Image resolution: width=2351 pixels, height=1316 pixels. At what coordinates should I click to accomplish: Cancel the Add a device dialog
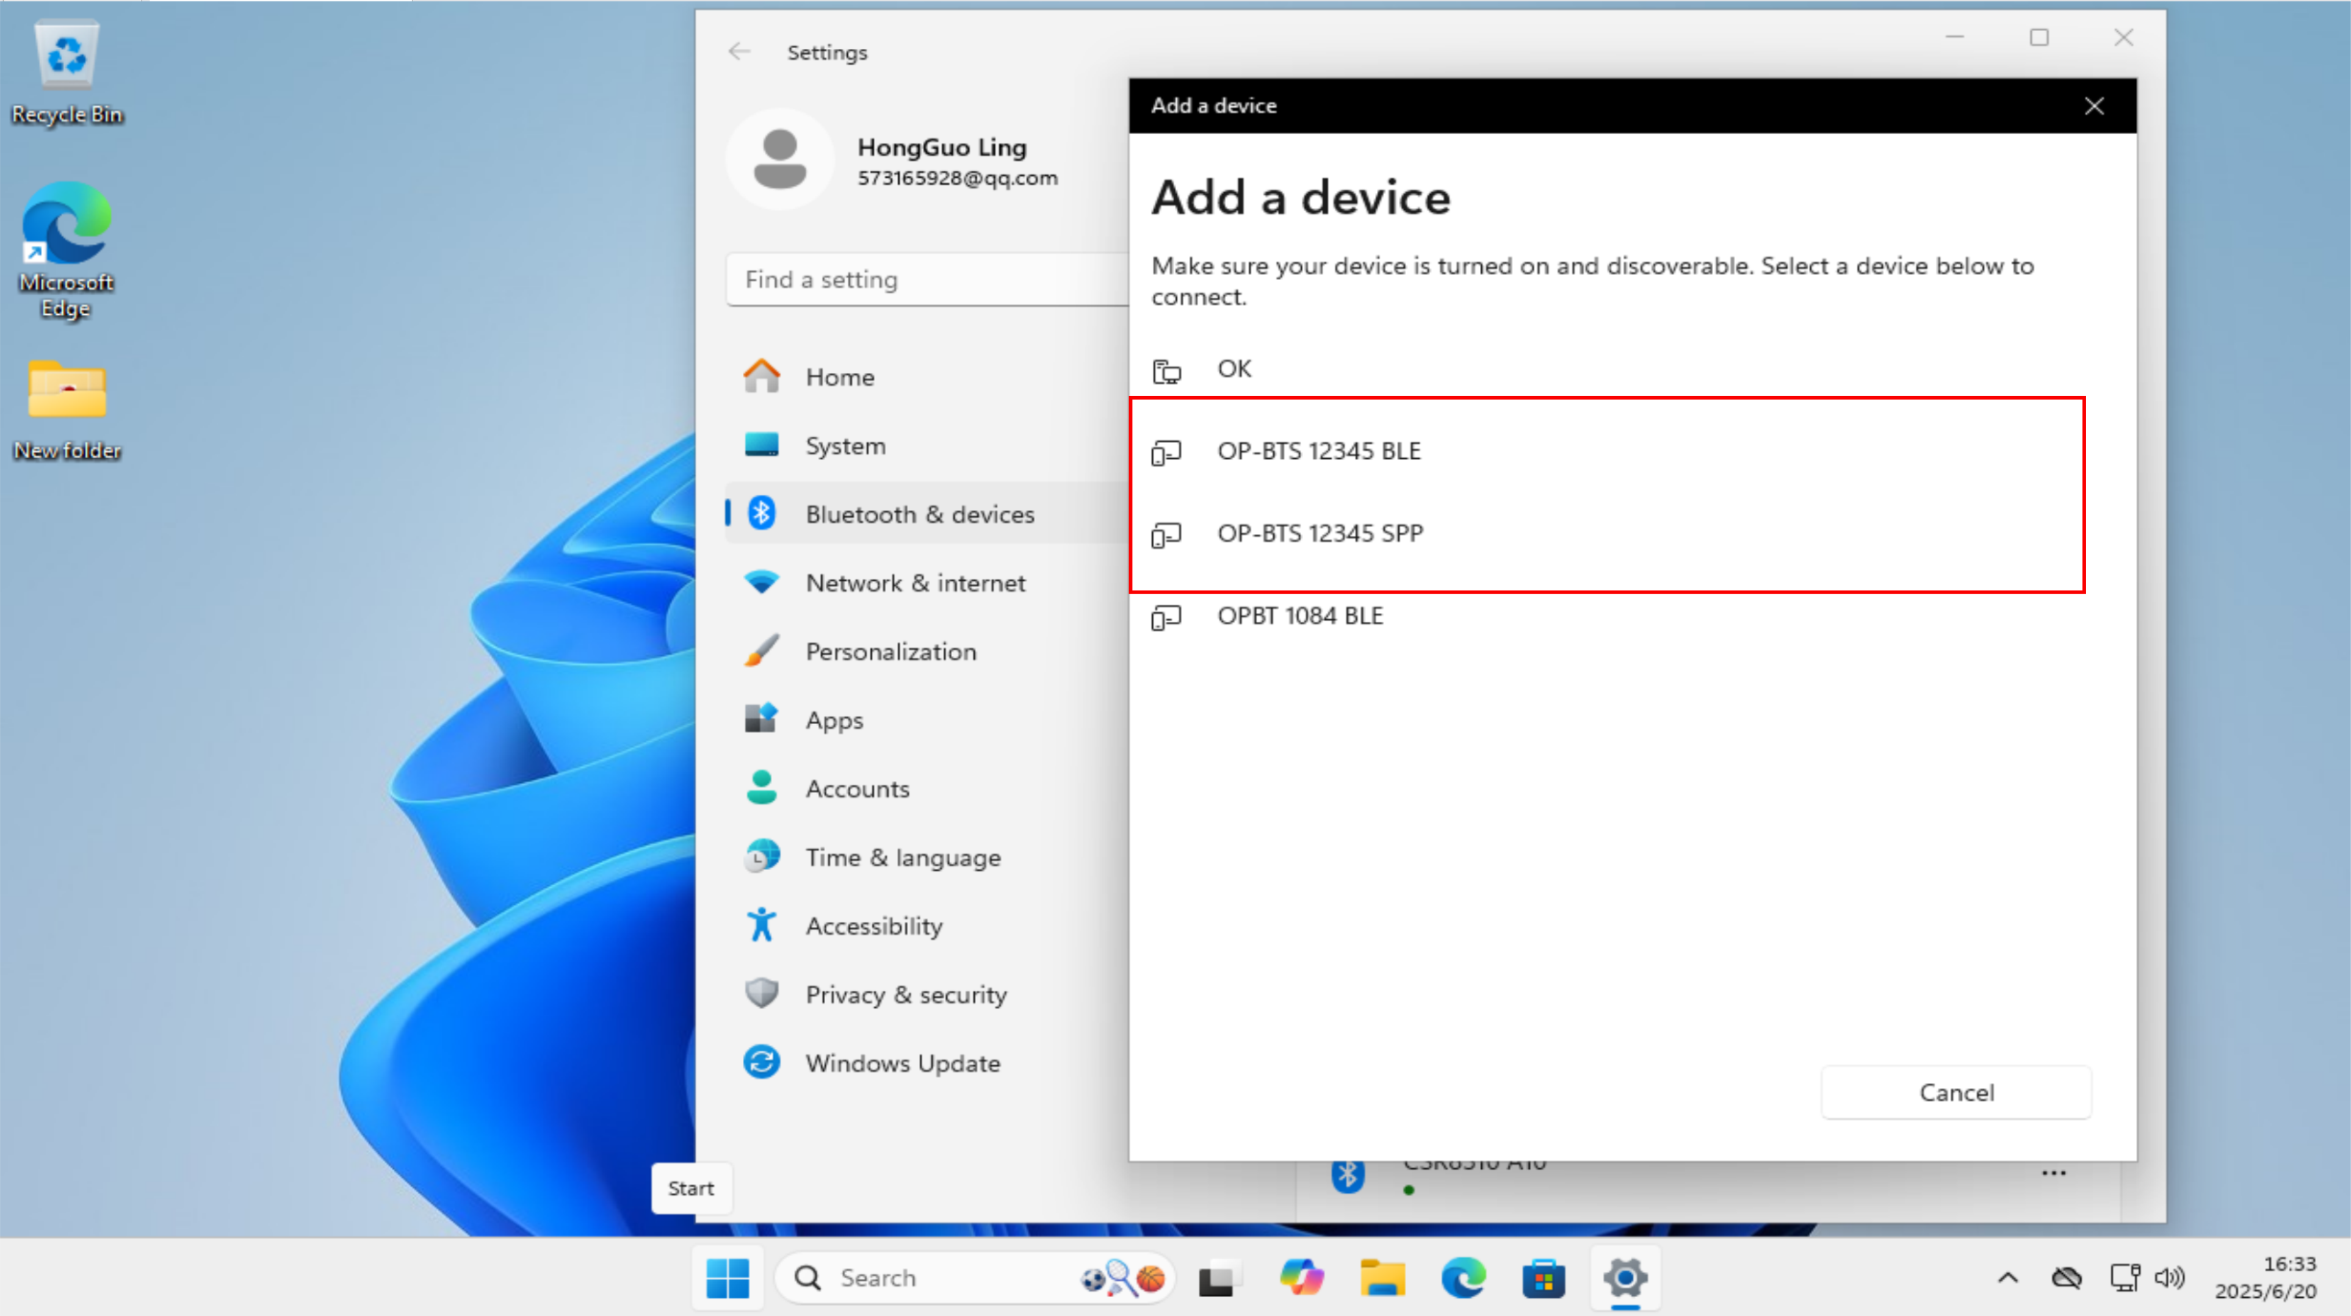pyautogui.click(x=1956, y=1091)
